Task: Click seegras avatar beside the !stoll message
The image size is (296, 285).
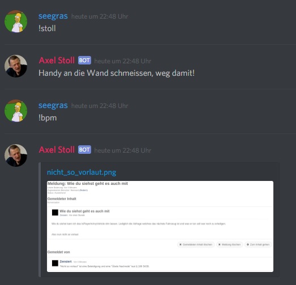Action: click(16, 21)
